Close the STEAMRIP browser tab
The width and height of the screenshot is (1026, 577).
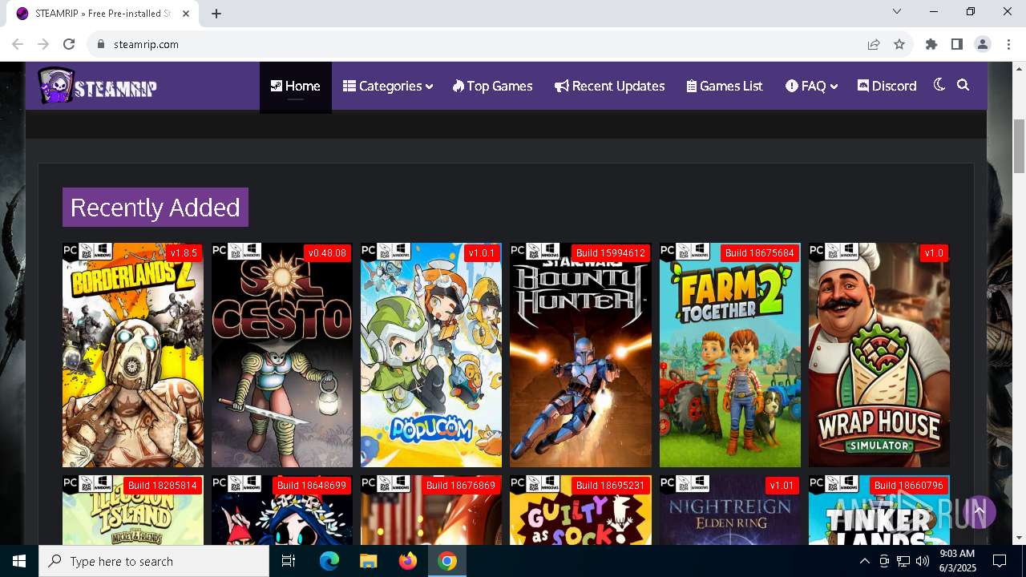coord(187,14)
